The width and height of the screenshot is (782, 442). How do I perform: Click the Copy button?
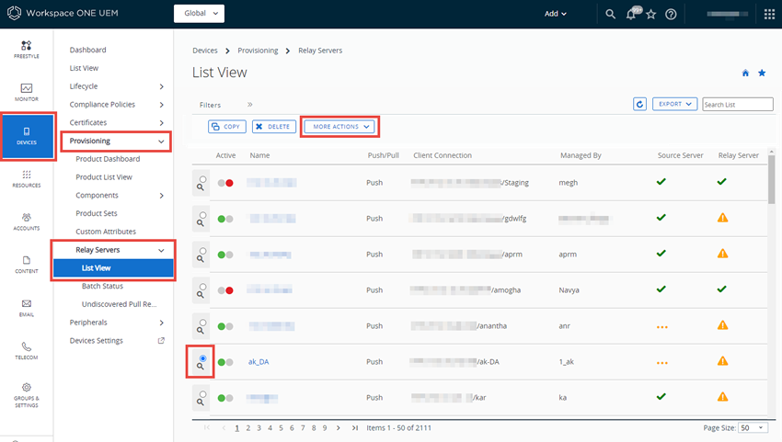point(227,127)
